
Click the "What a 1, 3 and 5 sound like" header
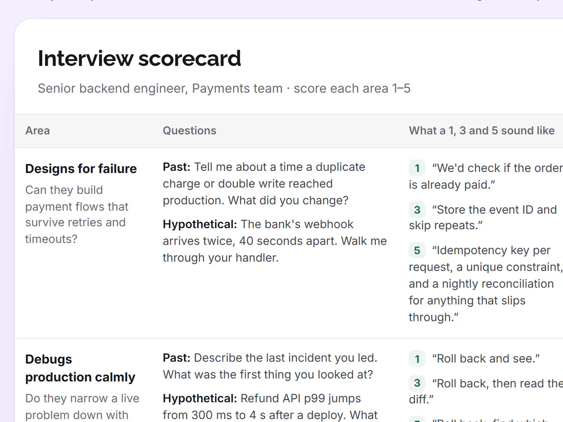pos(482,131)
